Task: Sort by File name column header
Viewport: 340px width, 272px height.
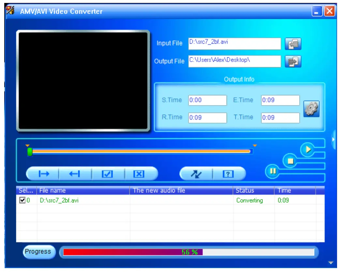Action: pos(83,191)
